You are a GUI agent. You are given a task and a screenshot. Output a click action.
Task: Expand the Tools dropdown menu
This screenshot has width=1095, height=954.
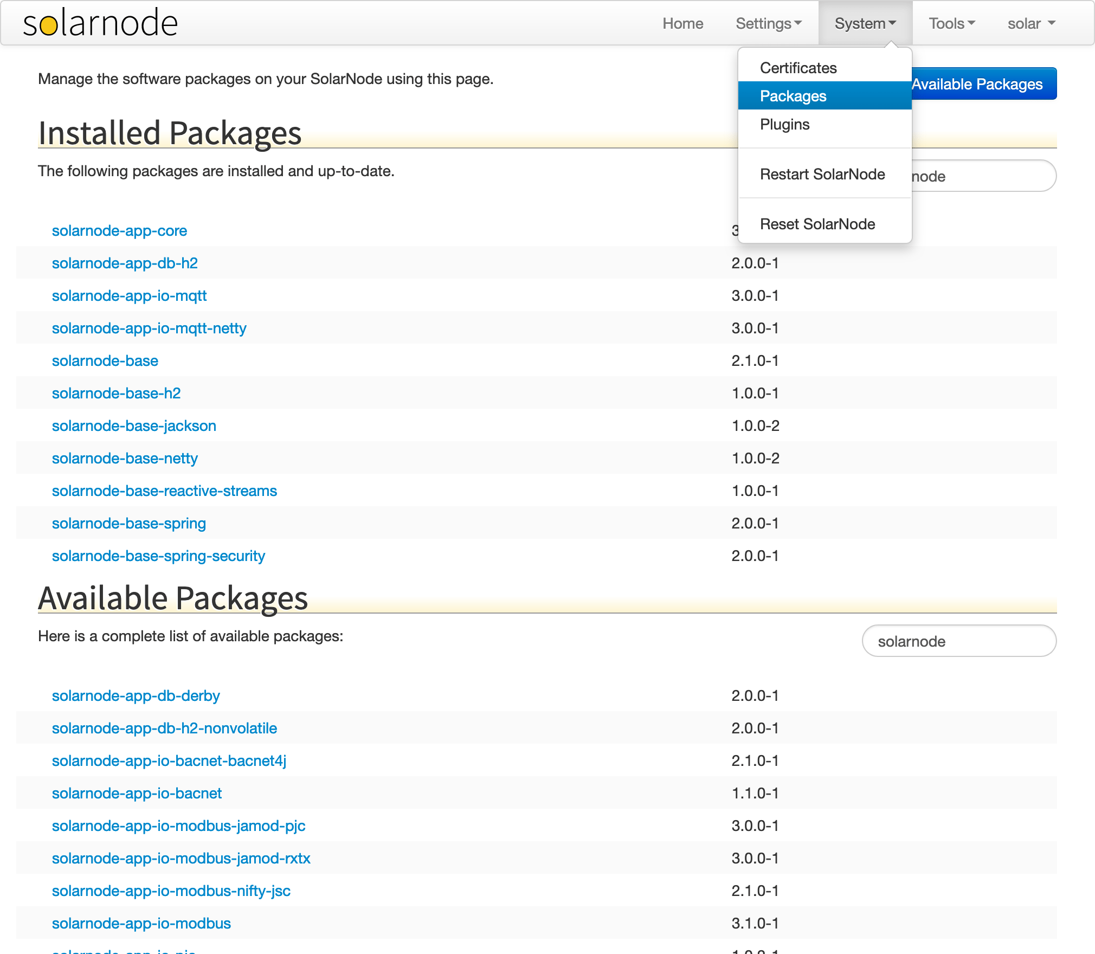(x=952, y=23)
